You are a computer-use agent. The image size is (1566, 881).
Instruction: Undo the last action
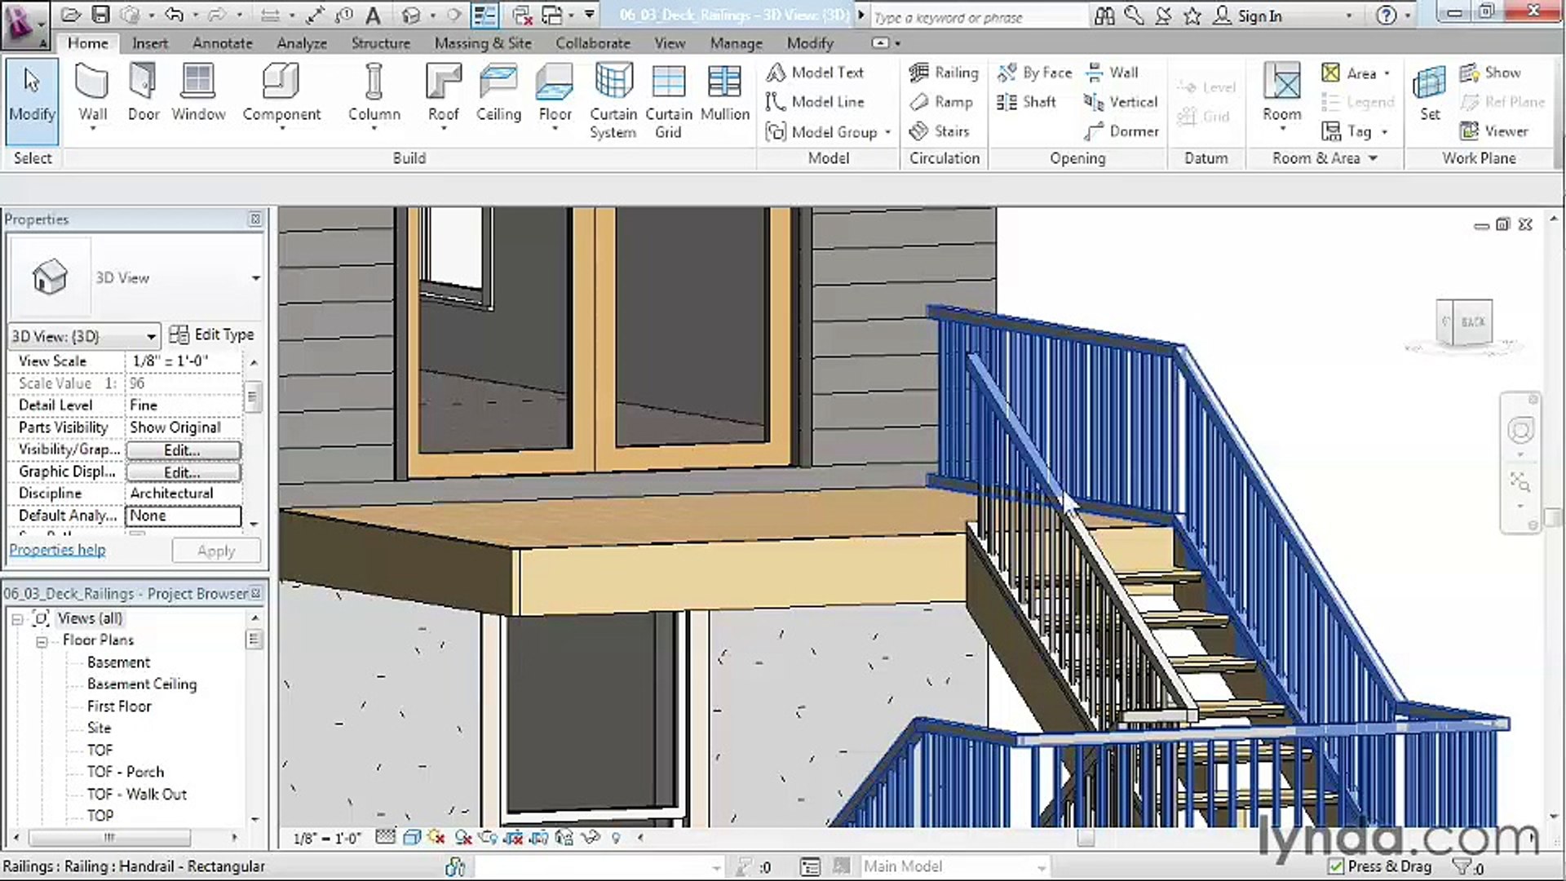coord(174,15)
